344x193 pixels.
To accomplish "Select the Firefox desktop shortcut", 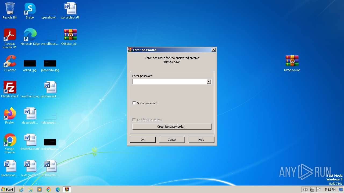I will coord(10,116).
